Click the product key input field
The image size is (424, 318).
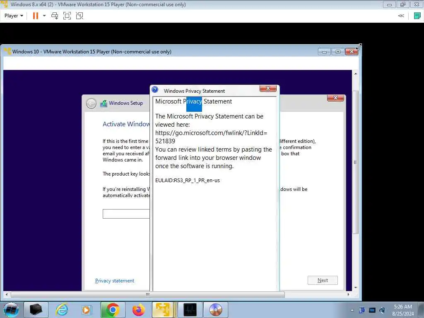pyautogui.click(x=126, y=214)
